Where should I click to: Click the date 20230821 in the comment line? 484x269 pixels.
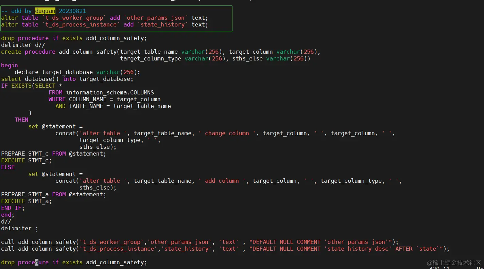(x=72, y=11)
